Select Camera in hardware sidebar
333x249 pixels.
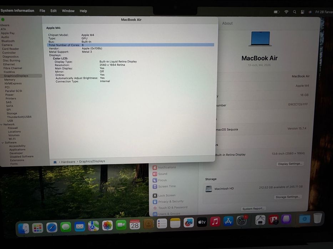pyautogui.click(x=7, y=45)
